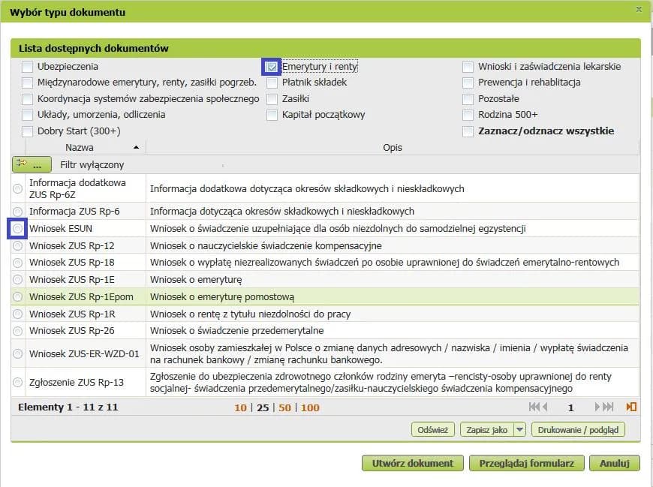Click the ellipsis icon next to filter
The height and width of the screenshot is (487, 653).
click(36, 167)
